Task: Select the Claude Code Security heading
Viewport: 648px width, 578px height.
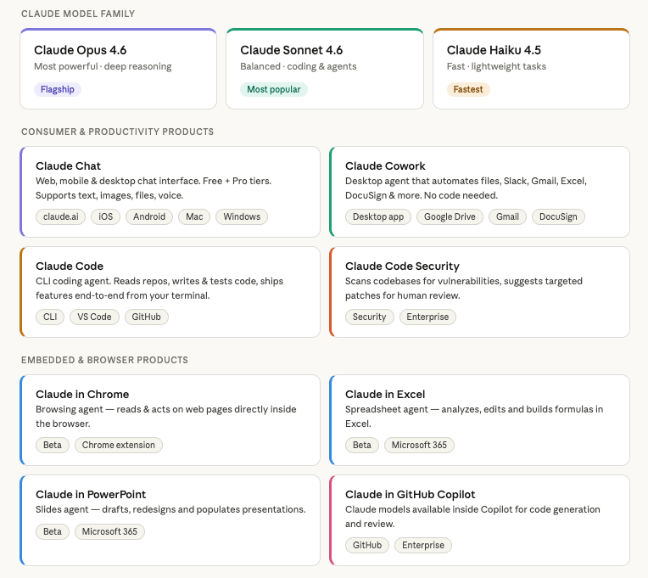Action: 402,266
